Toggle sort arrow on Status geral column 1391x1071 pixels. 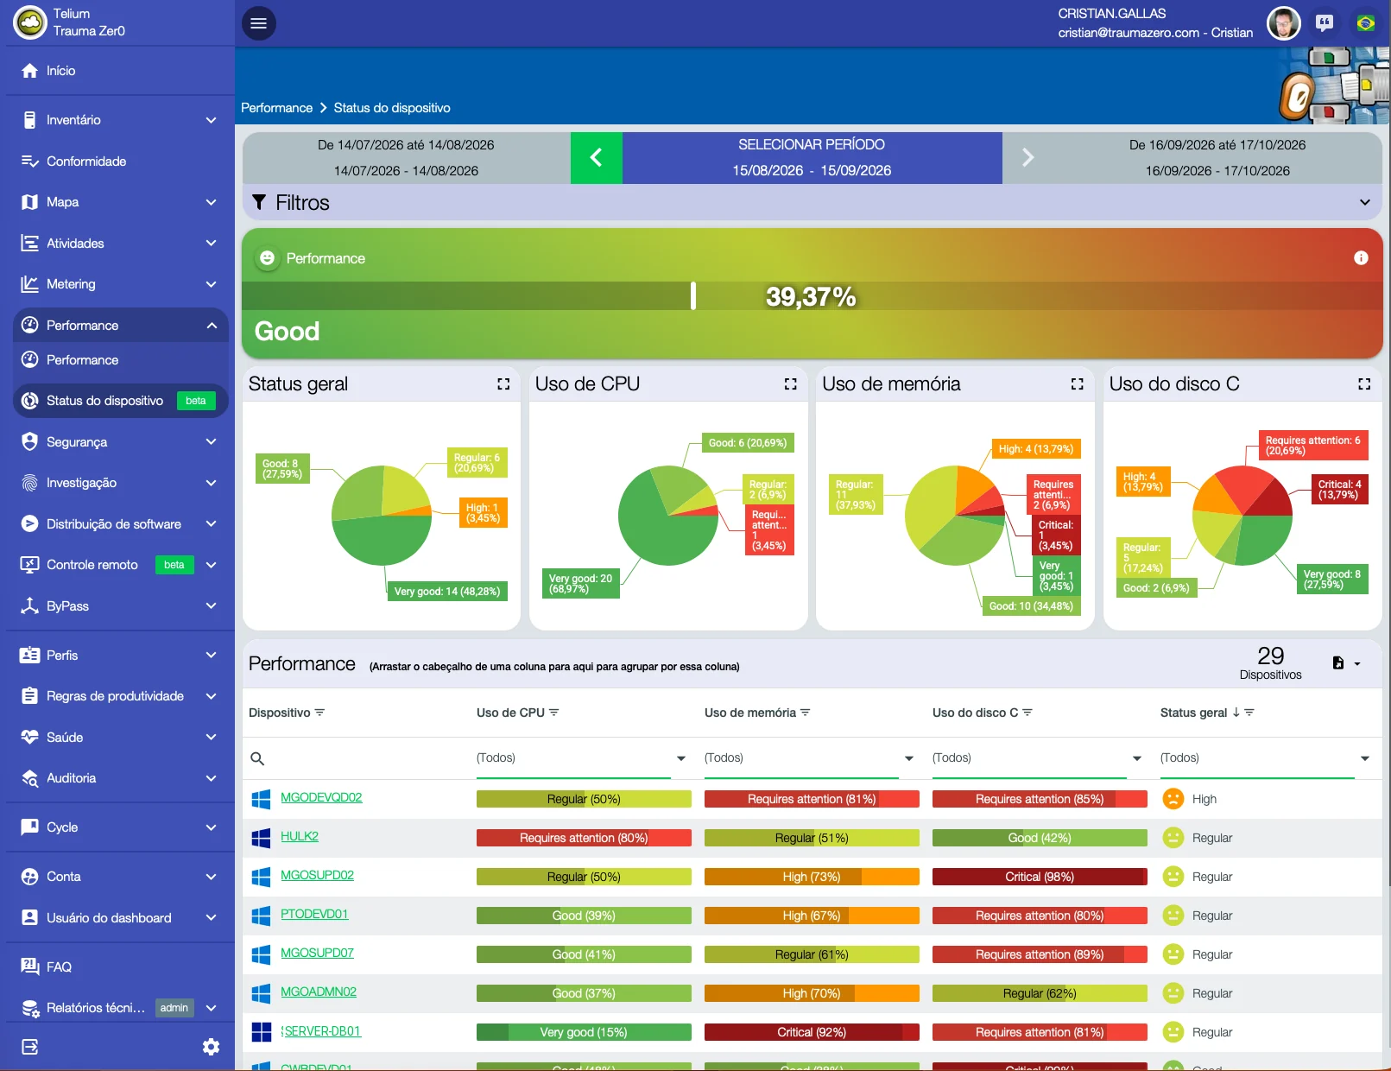[x=1236, y=713]
